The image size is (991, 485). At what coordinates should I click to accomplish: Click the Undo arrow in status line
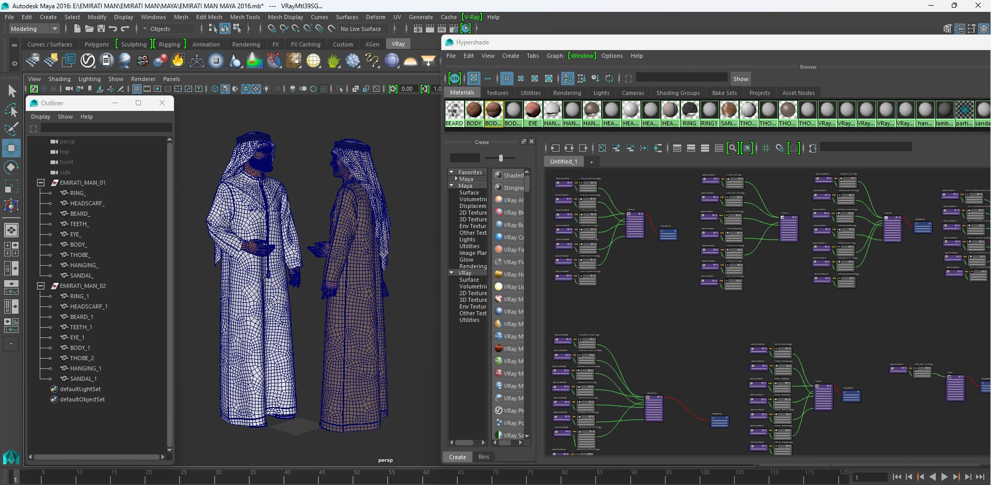point(113,29)
